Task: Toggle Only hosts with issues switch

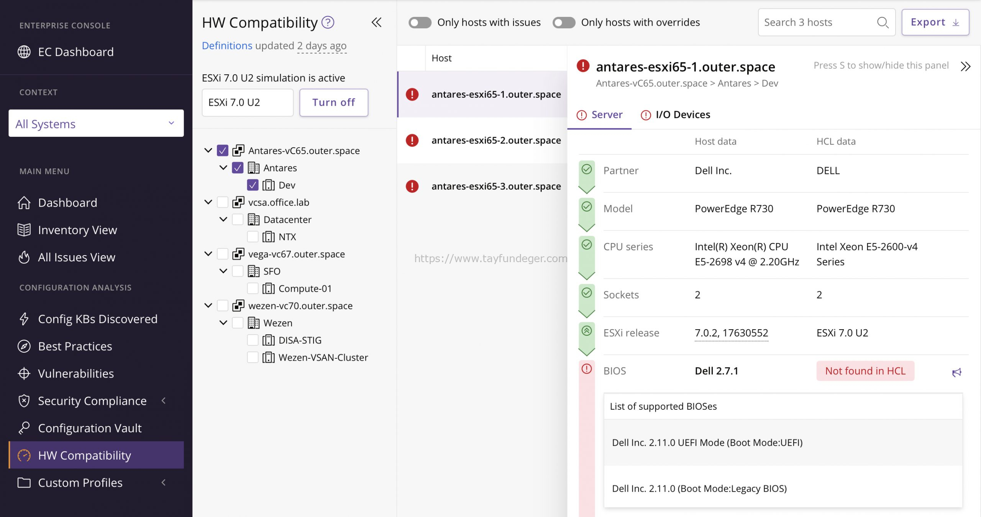Action: tap(420, 22)
